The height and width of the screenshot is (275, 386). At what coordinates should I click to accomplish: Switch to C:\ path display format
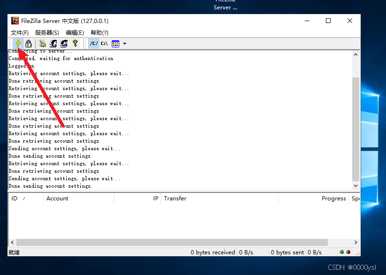(x=104, y=44)
